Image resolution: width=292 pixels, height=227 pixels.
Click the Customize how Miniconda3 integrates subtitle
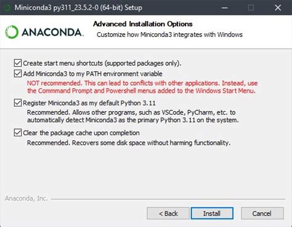(x=169, y=35)
